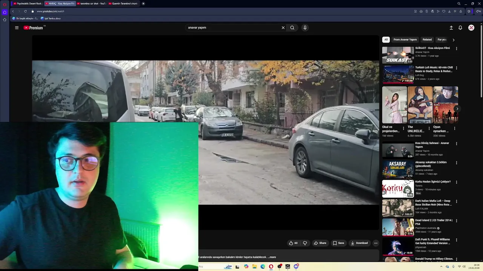The height and width of the screenshot is (271, 483).
Task: Expand description with ...more
Action: pos(272,257)
